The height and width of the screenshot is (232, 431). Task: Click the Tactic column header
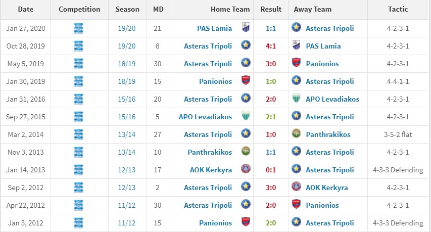pyautogui.click(x=398, y=9)
